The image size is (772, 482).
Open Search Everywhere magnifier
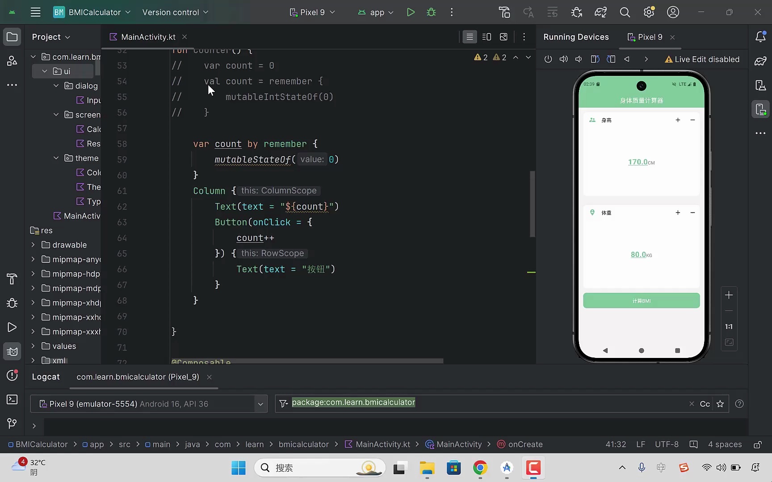tap(625, 12)
